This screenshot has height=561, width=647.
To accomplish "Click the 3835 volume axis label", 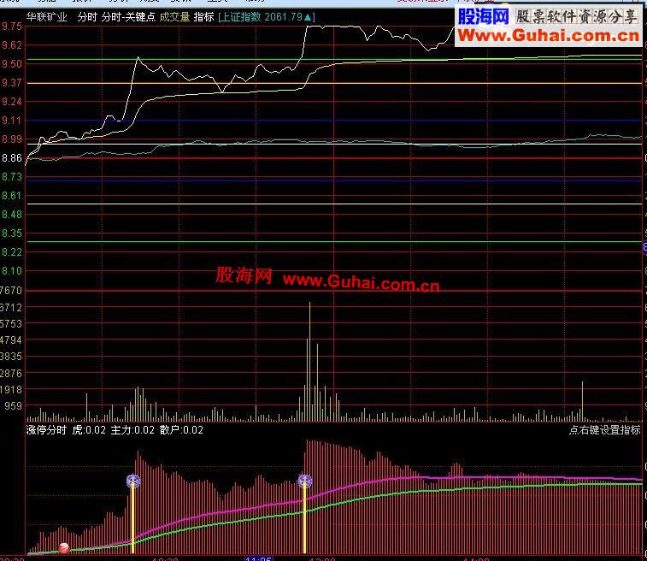I will 11,357.
